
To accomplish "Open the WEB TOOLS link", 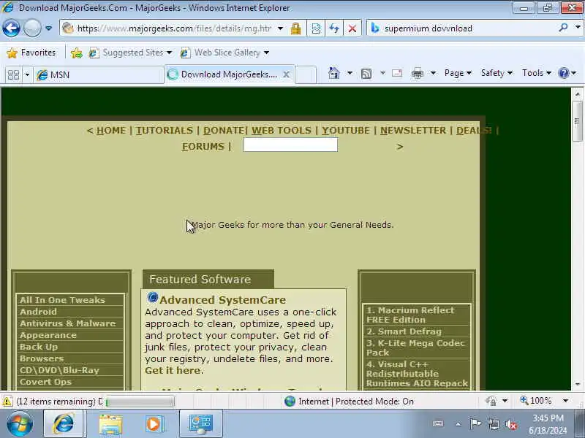I will click(x=282, y=131).
